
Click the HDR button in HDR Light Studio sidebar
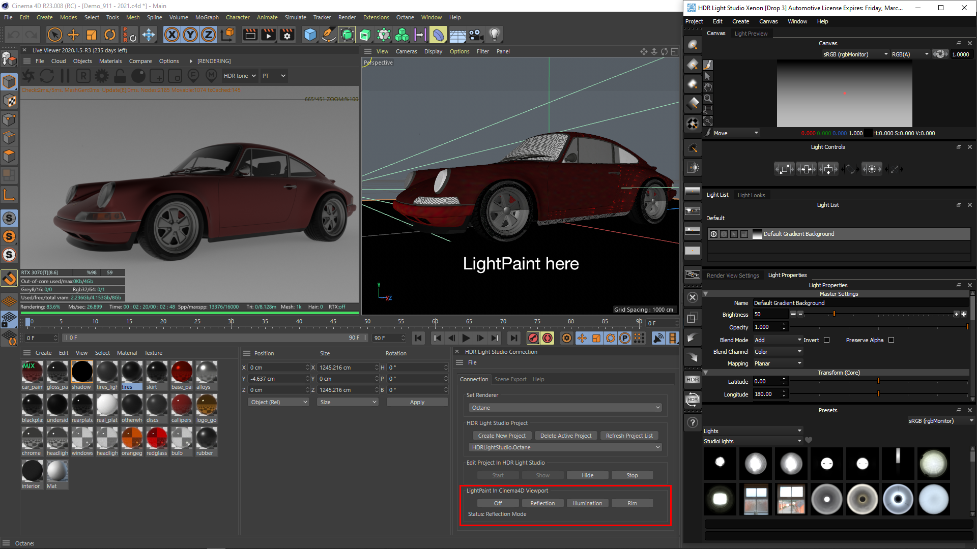pyautogui.click(x=693, y=380)
